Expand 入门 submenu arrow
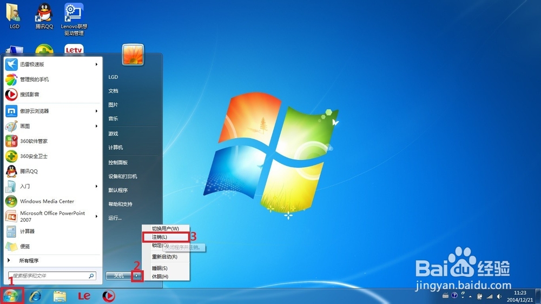Viewport: 541px width, 304px height. 97,186
